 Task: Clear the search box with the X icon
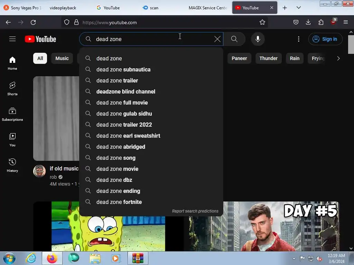(217, 39)
